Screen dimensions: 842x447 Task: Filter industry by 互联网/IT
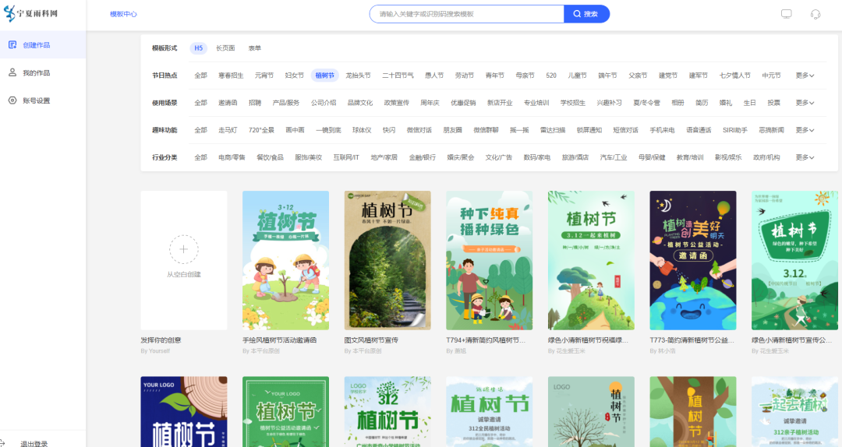click(346, 158)
